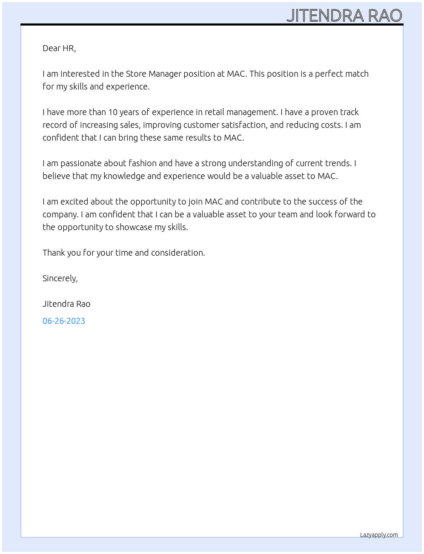This screenshot has height=554, width=424.
Task: Click the 'Dear HR,' greeting line
Action: 59,48
